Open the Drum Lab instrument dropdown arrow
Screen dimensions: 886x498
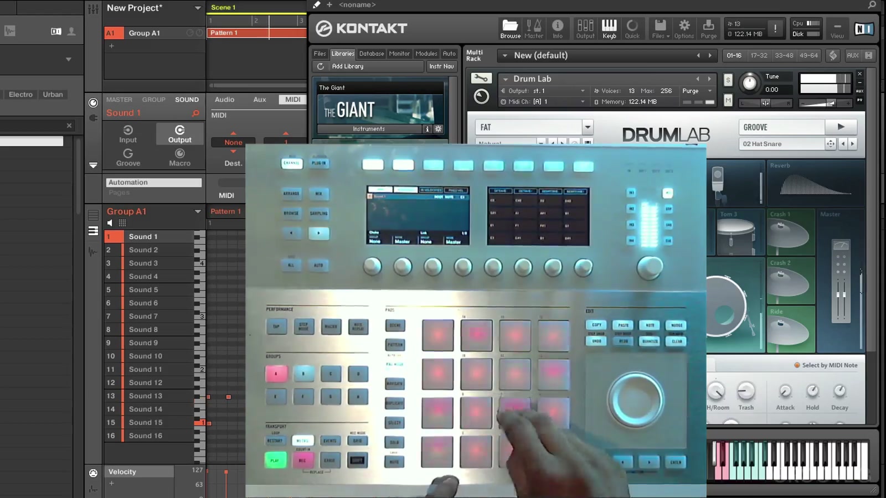coord(506,79)
